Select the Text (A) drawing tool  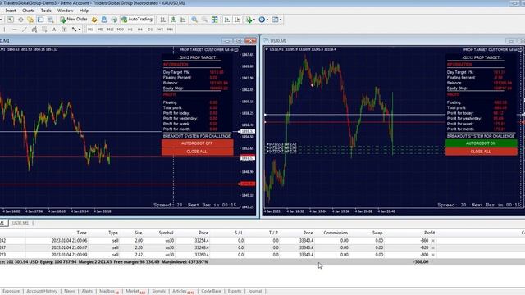pyautogui.click(x=54, y=29)
